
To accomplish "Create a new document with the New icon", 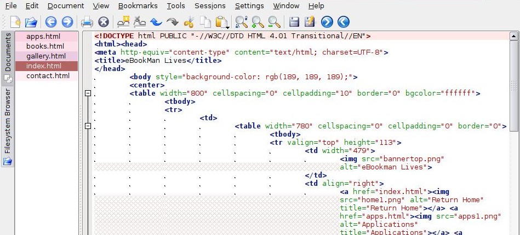I will point(15,22).
